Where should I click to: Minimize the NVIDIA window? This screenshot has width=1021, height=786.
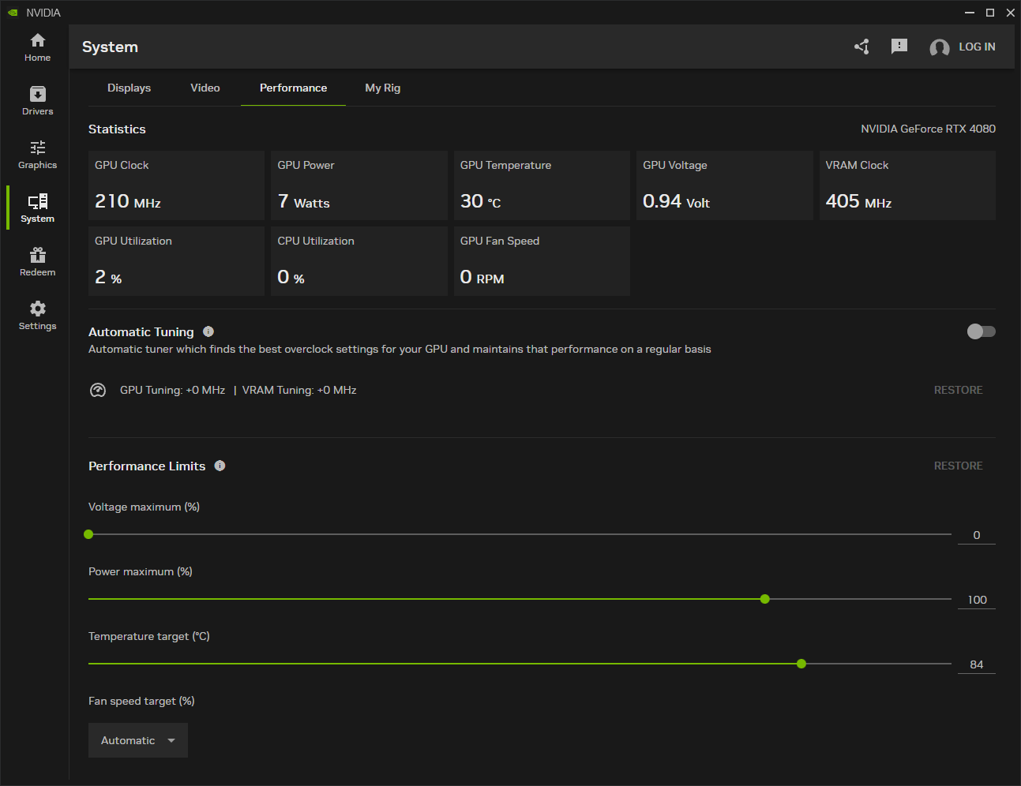[x=970, y=13]
